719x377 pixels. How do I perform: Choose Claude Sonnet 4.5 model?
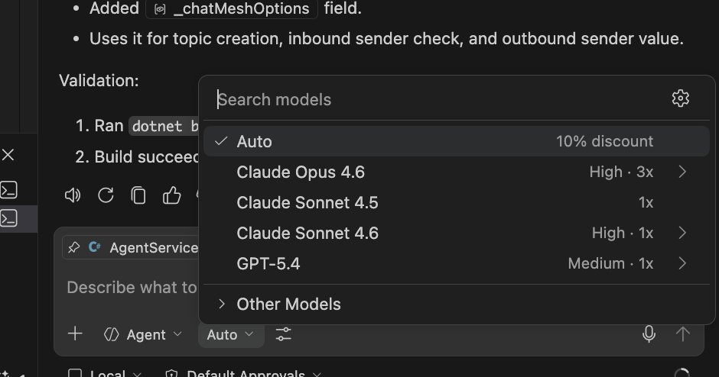click(456, 203)
